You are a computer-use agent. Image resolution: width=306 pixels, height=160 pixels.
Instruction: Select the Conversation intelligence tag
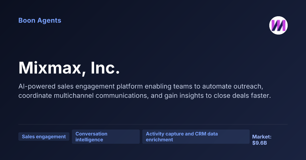106,137
